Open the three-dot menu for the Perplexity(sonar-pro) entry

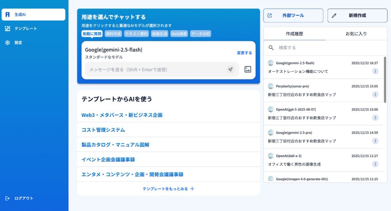(375, 94)
